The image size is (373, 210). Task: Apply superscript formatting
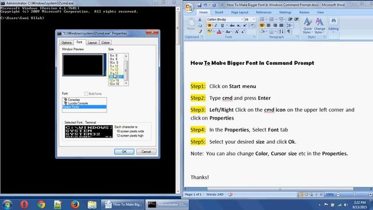click(245, 26)
